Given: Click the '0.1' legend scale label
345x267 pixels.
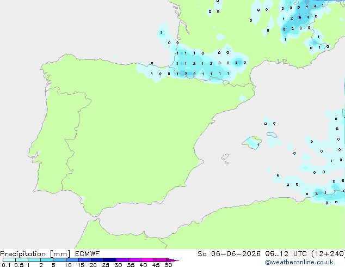Looking at the screenshot, I should click(6, 265).
